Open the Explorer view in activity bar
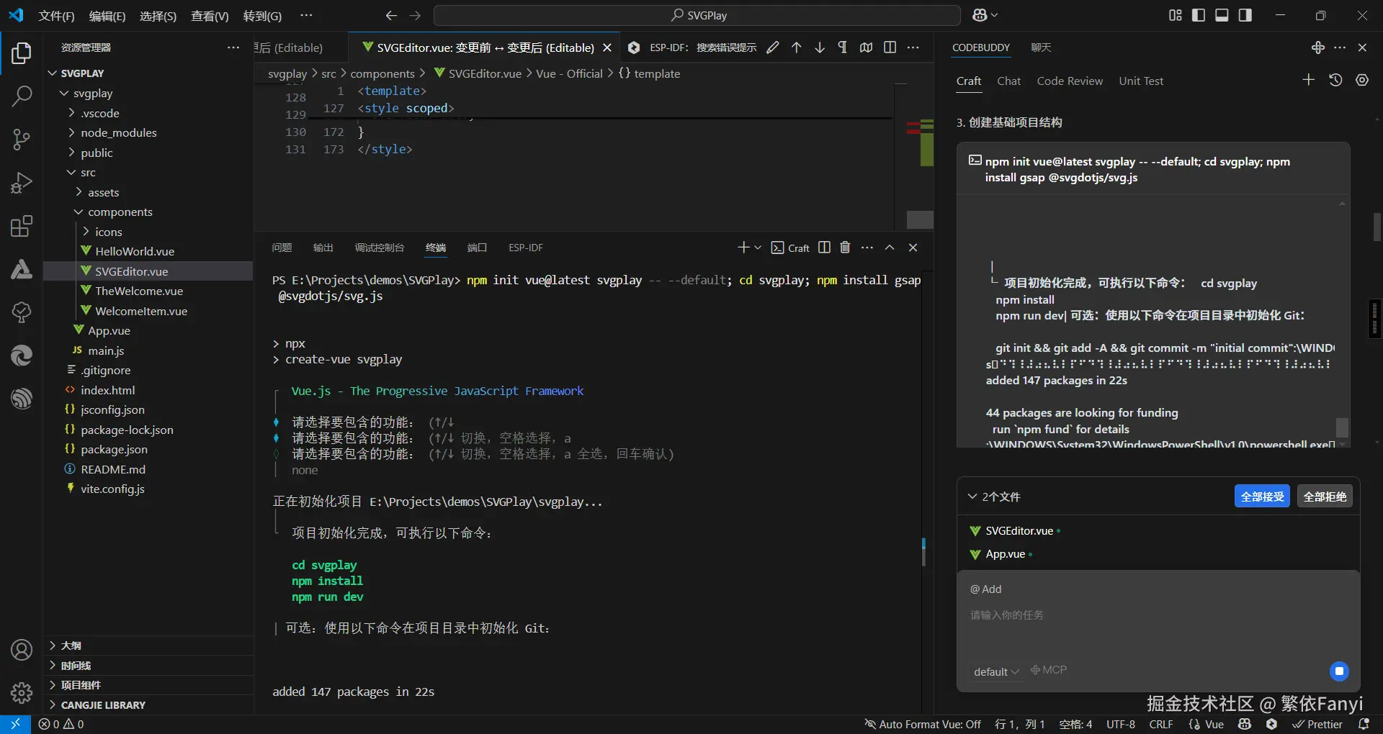This screenshot has width=1383, height=734. (22, 53)
